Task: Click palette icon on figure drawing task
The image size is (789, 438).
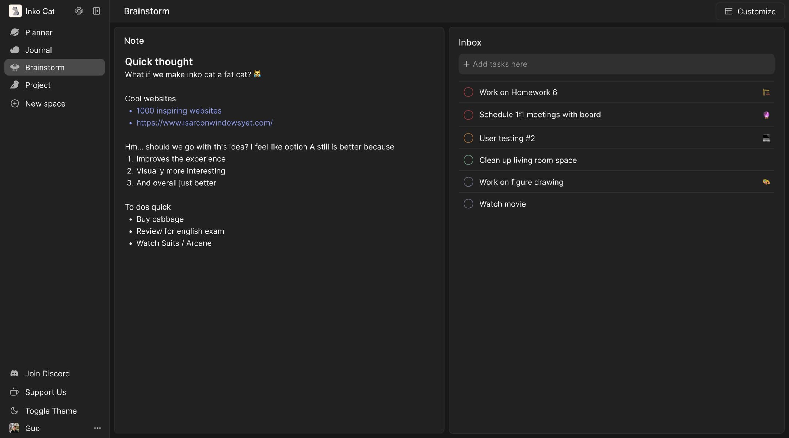Action: [766, 182]
